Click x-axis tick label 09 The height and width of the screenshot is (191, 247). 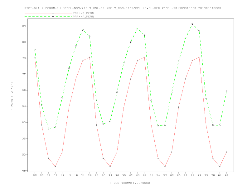coord(56,175)
